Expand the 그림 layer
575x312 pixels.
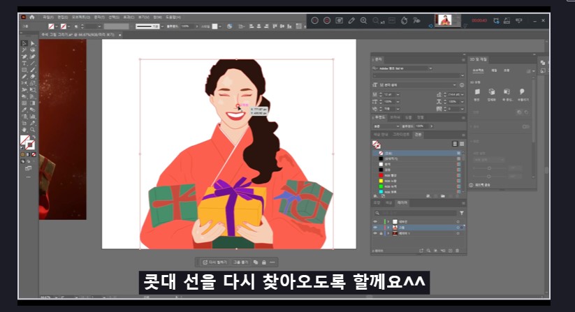click(388, 228)
